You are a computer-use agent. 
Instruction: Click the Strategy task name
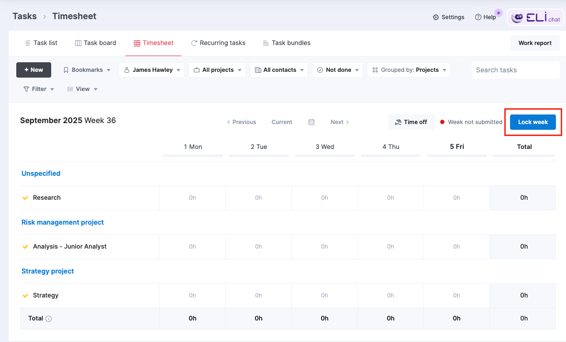click(45, 296)
